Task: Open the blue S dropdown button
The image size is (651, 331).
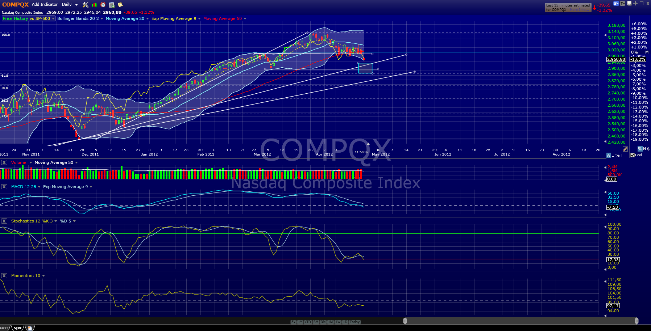Action: point(616,4)
